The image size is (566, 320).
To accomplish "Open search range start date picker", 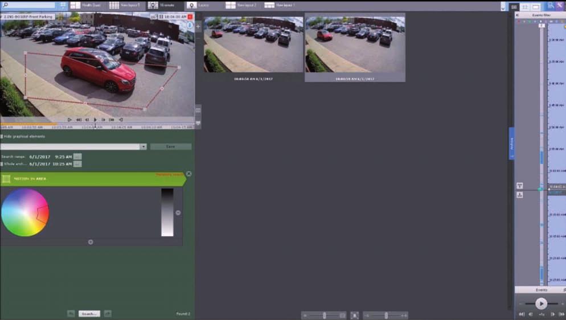I will tap(77, 157).
